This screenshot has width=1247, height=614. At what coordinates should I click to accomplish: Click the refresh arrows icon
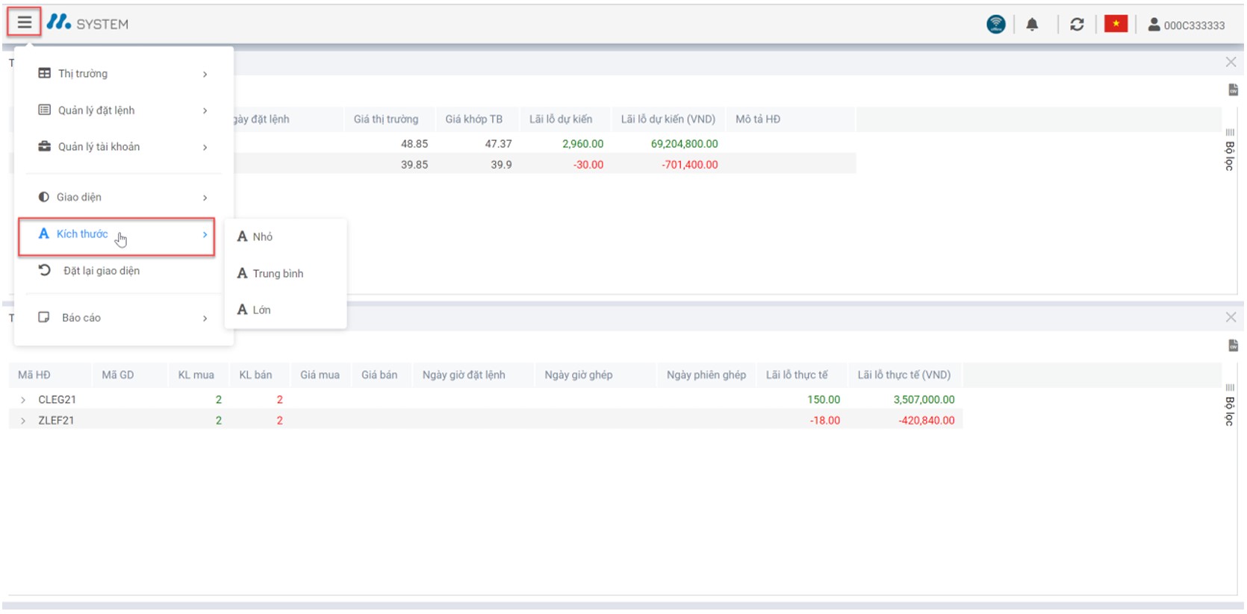point(1076,25)
